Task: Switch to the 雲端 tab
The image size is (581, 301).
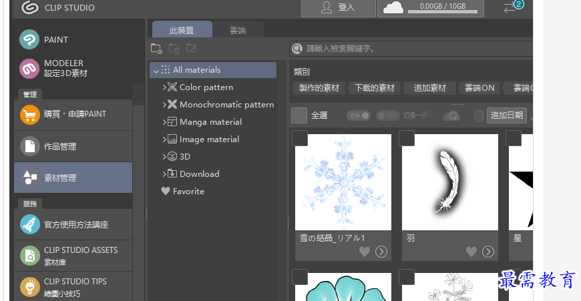Action: coord(238,29)
